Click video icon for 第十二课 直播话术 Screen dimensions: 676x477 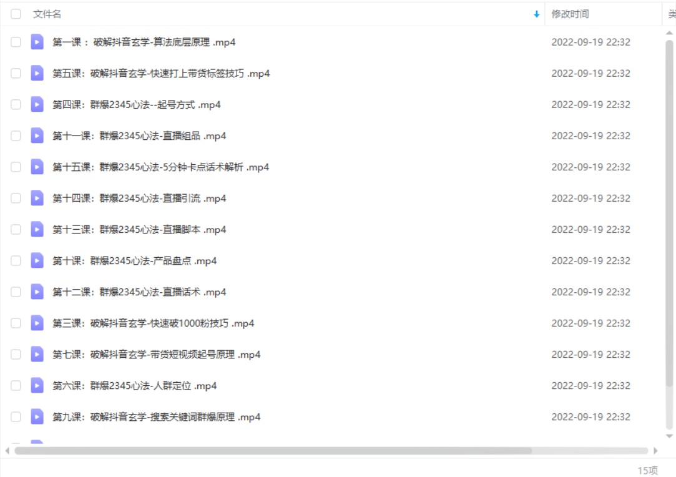point(37,292)
